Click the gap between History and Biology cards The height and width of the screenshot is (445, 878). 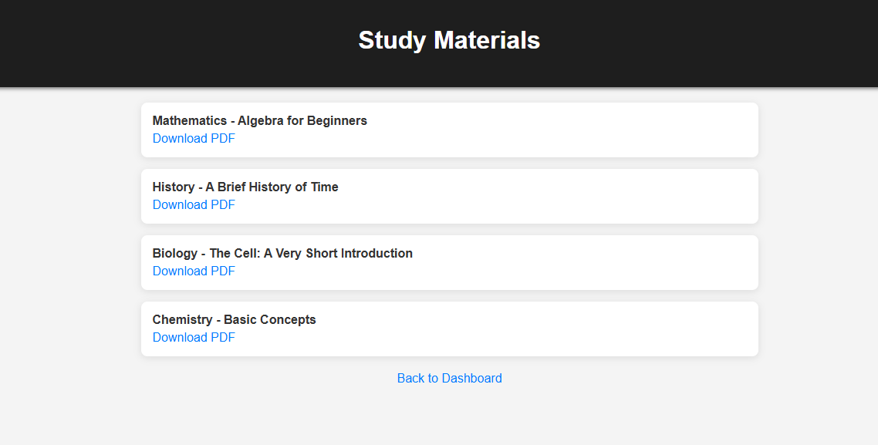pos(449,230)
